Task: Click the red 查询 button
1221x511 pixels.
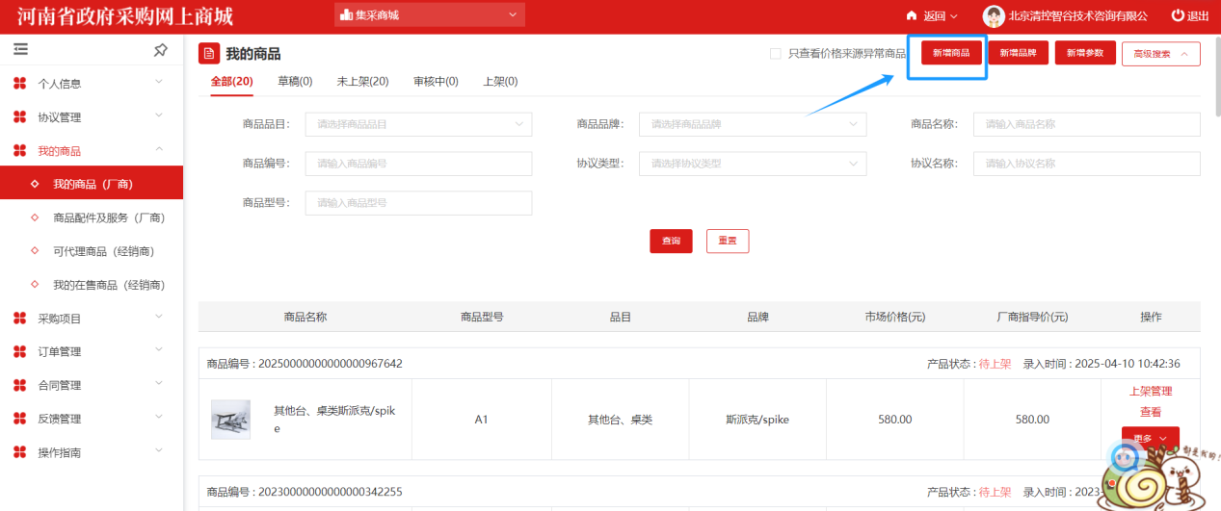Action: [x=671, y=241]
